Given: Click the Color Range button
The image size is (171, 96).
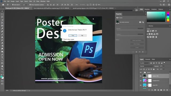Looking at the screenshot, I should pos(137,44).
